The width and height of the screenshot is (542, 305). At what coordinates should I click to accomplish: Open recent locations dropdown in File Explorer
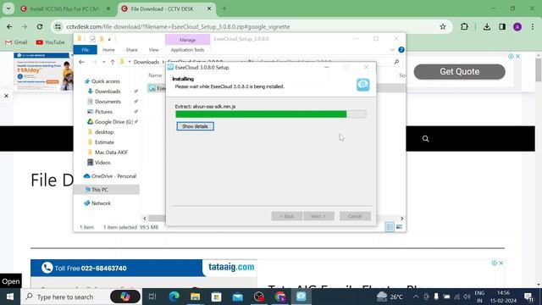(x=103, y=62)
